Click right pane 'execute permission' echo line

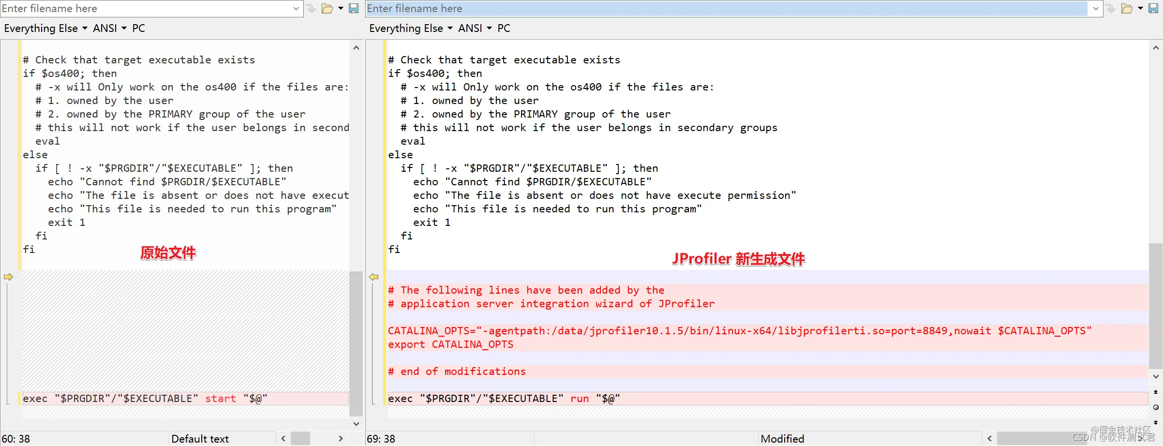pos(605,195)
